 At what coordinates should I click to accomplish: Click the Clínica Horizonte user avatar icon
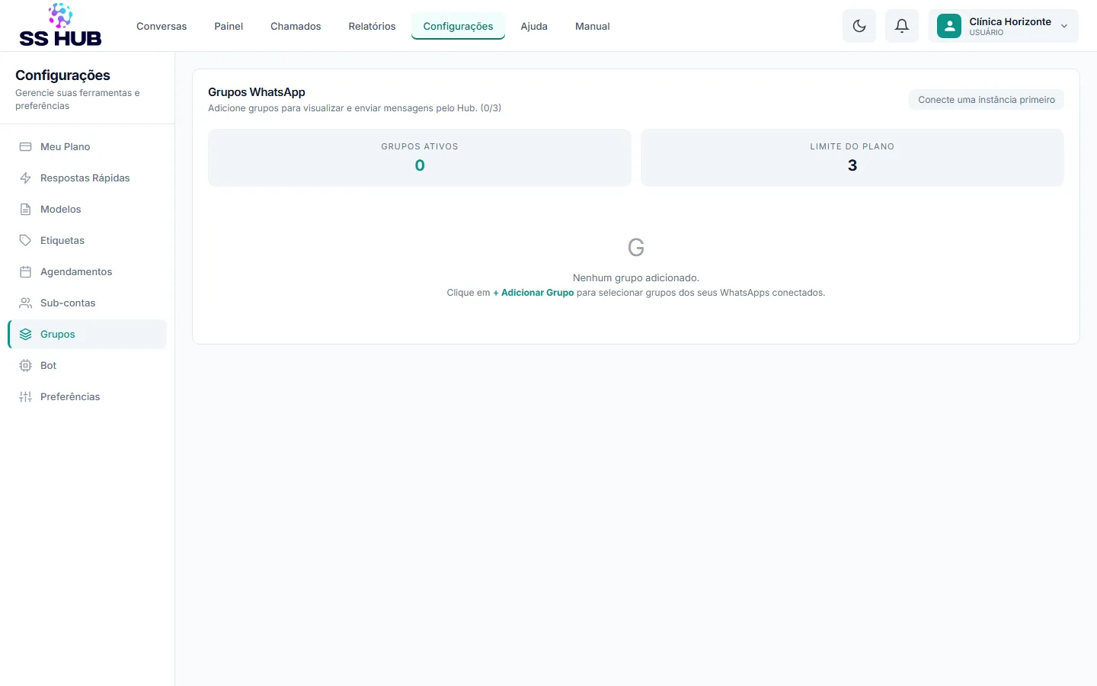(949, 26)
